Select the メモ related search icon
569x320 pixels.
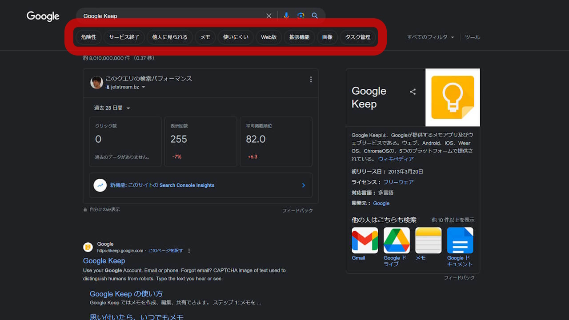(x=428, y=240)
